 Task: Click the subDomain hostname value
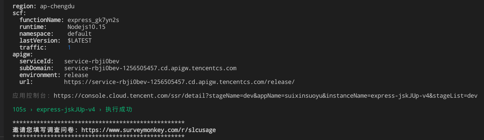(x=150, y=68)
